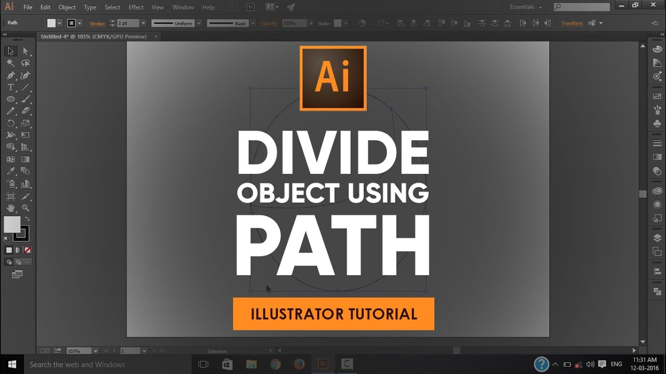
Task: Select the Hand tool
Action: tap(10, 208)
